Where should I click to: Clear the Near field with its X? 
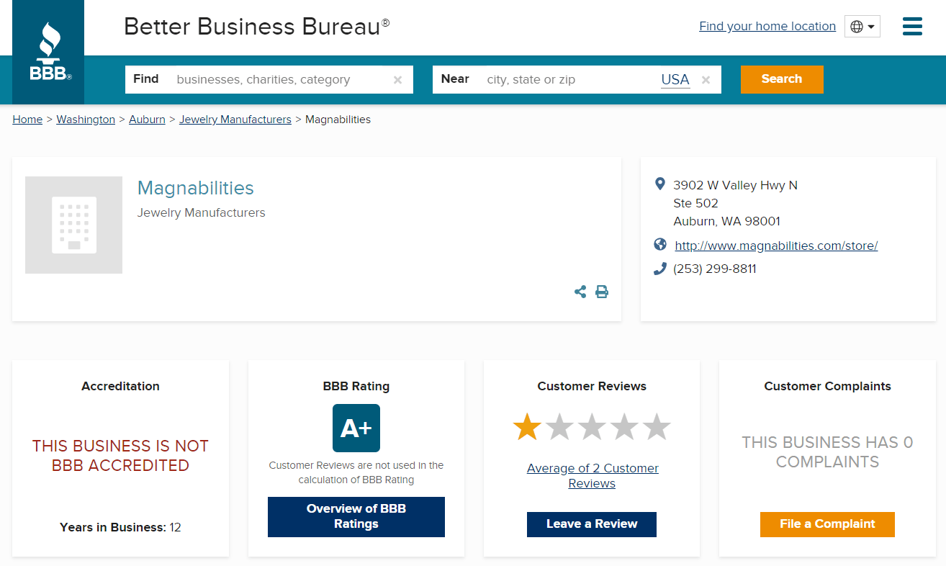point(706,80)
